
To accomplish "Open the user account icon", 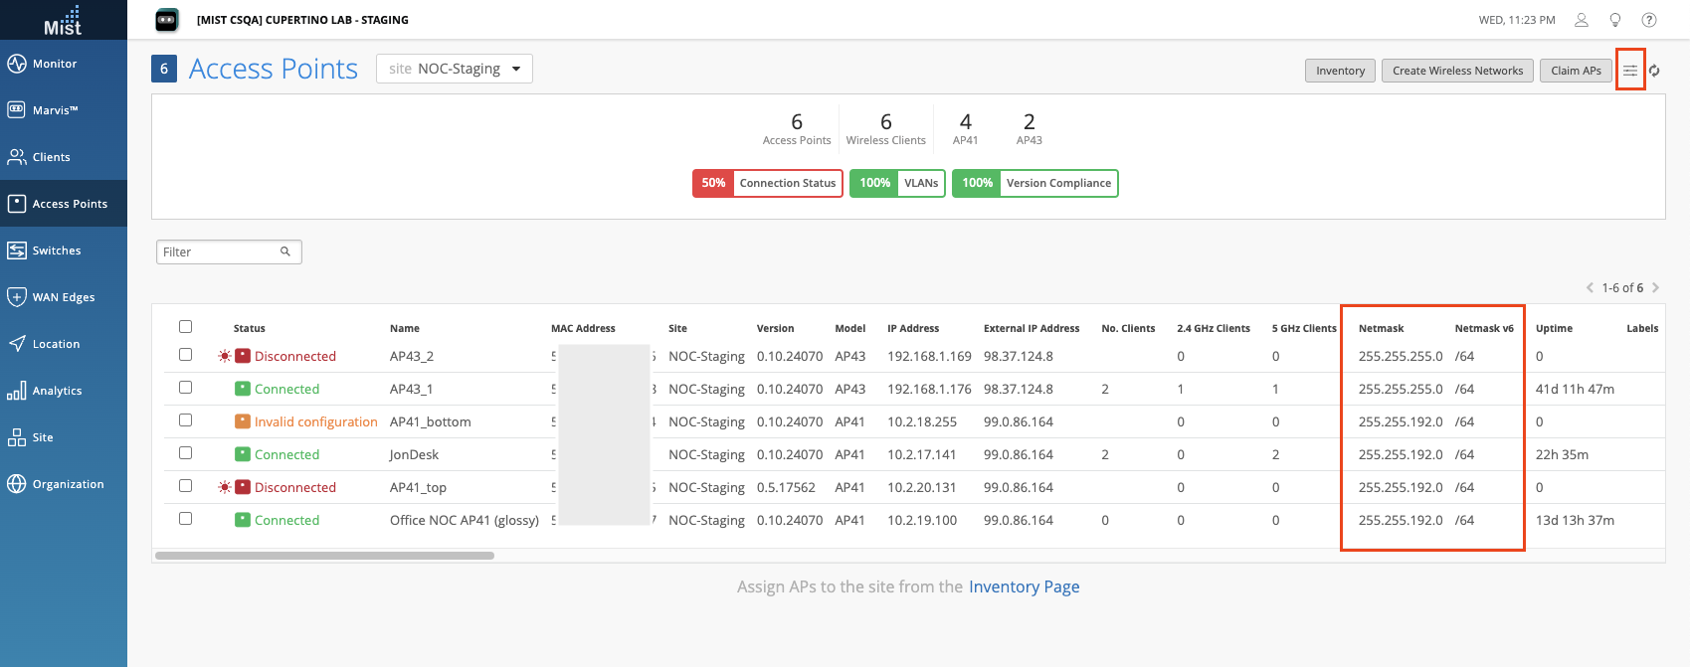I will (1581, 20).
